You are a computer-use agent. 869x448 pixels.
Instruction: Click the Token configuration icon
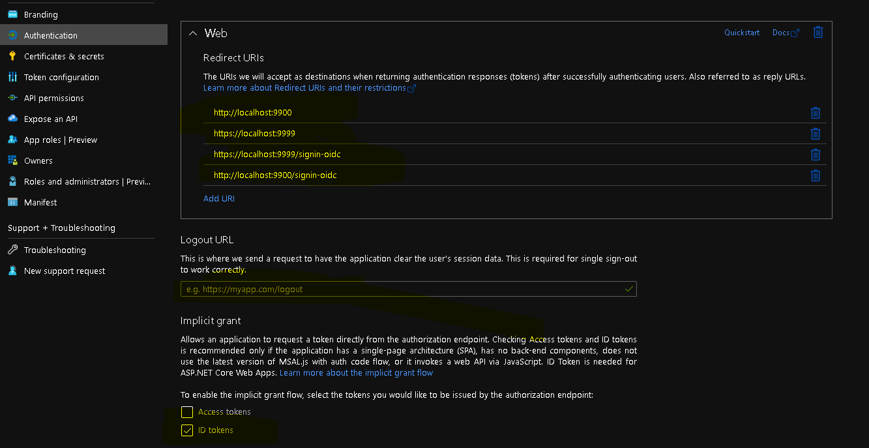coord(12,77)
